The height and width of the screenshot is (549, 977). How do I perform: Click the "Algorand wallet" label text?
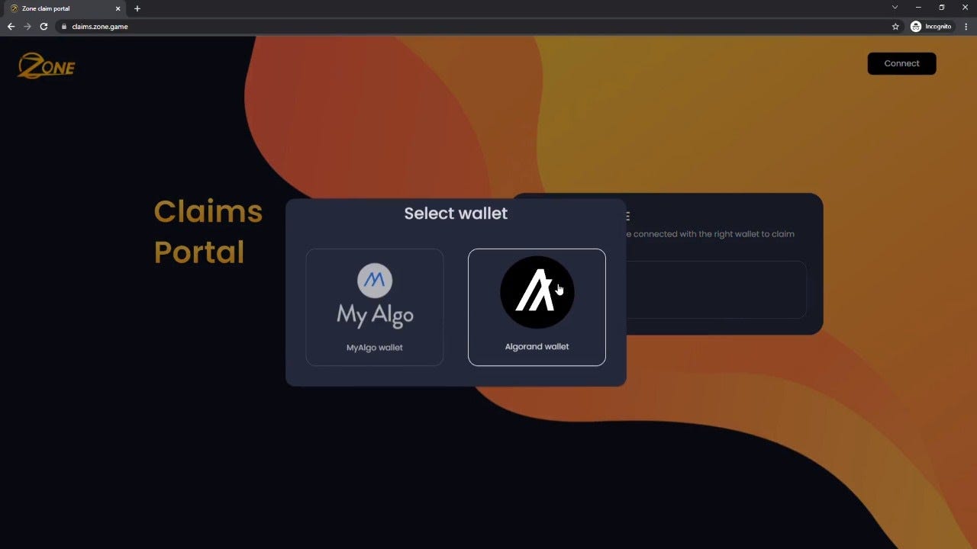click(537, 346)
